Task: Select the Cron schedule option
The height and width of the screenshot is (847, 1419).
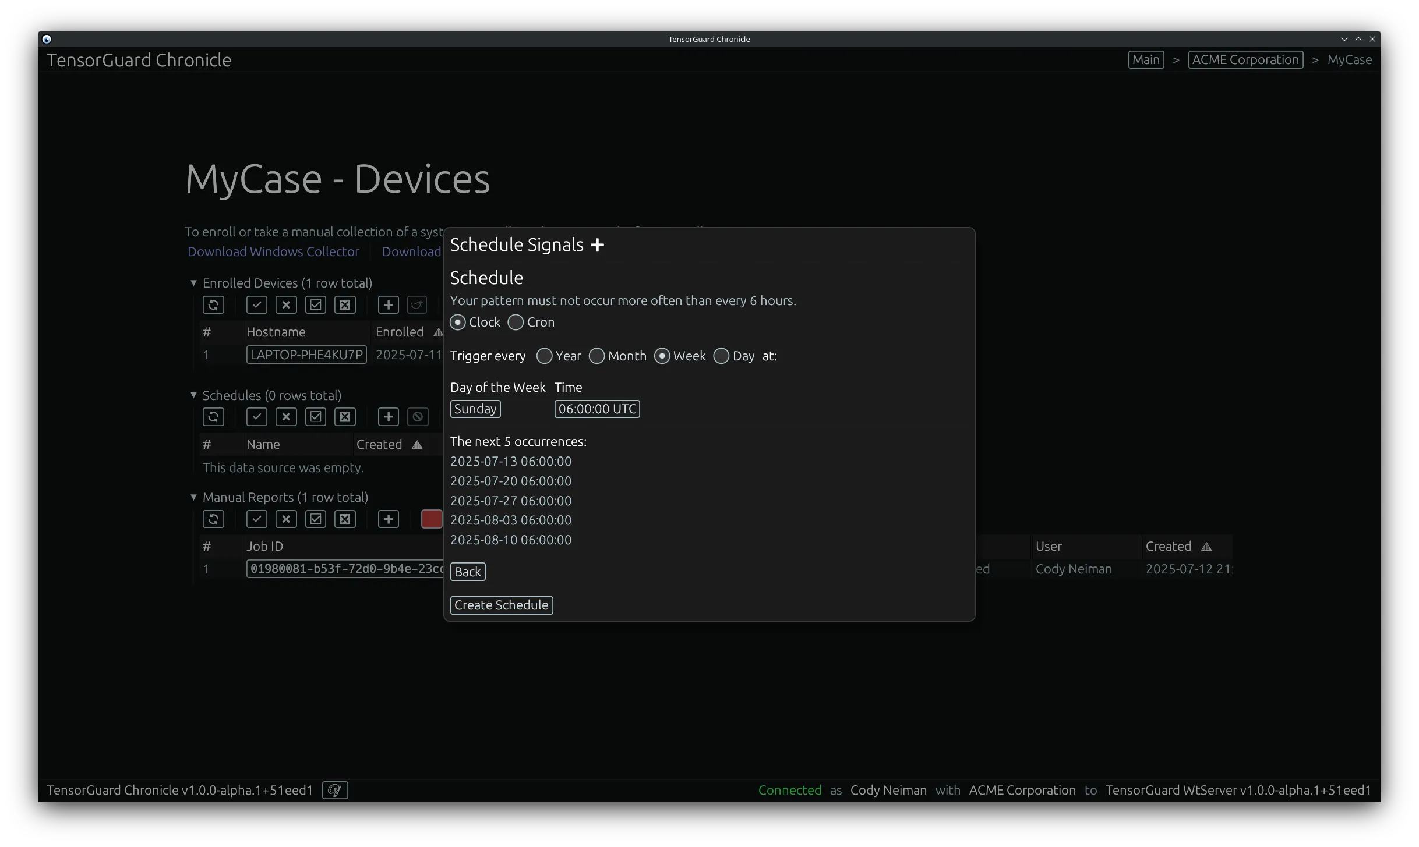Action: 515,322
